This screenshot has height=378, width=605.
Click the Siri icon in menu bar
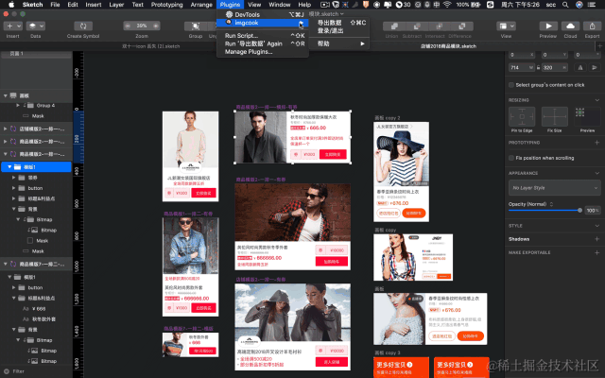tap(579, 5)
